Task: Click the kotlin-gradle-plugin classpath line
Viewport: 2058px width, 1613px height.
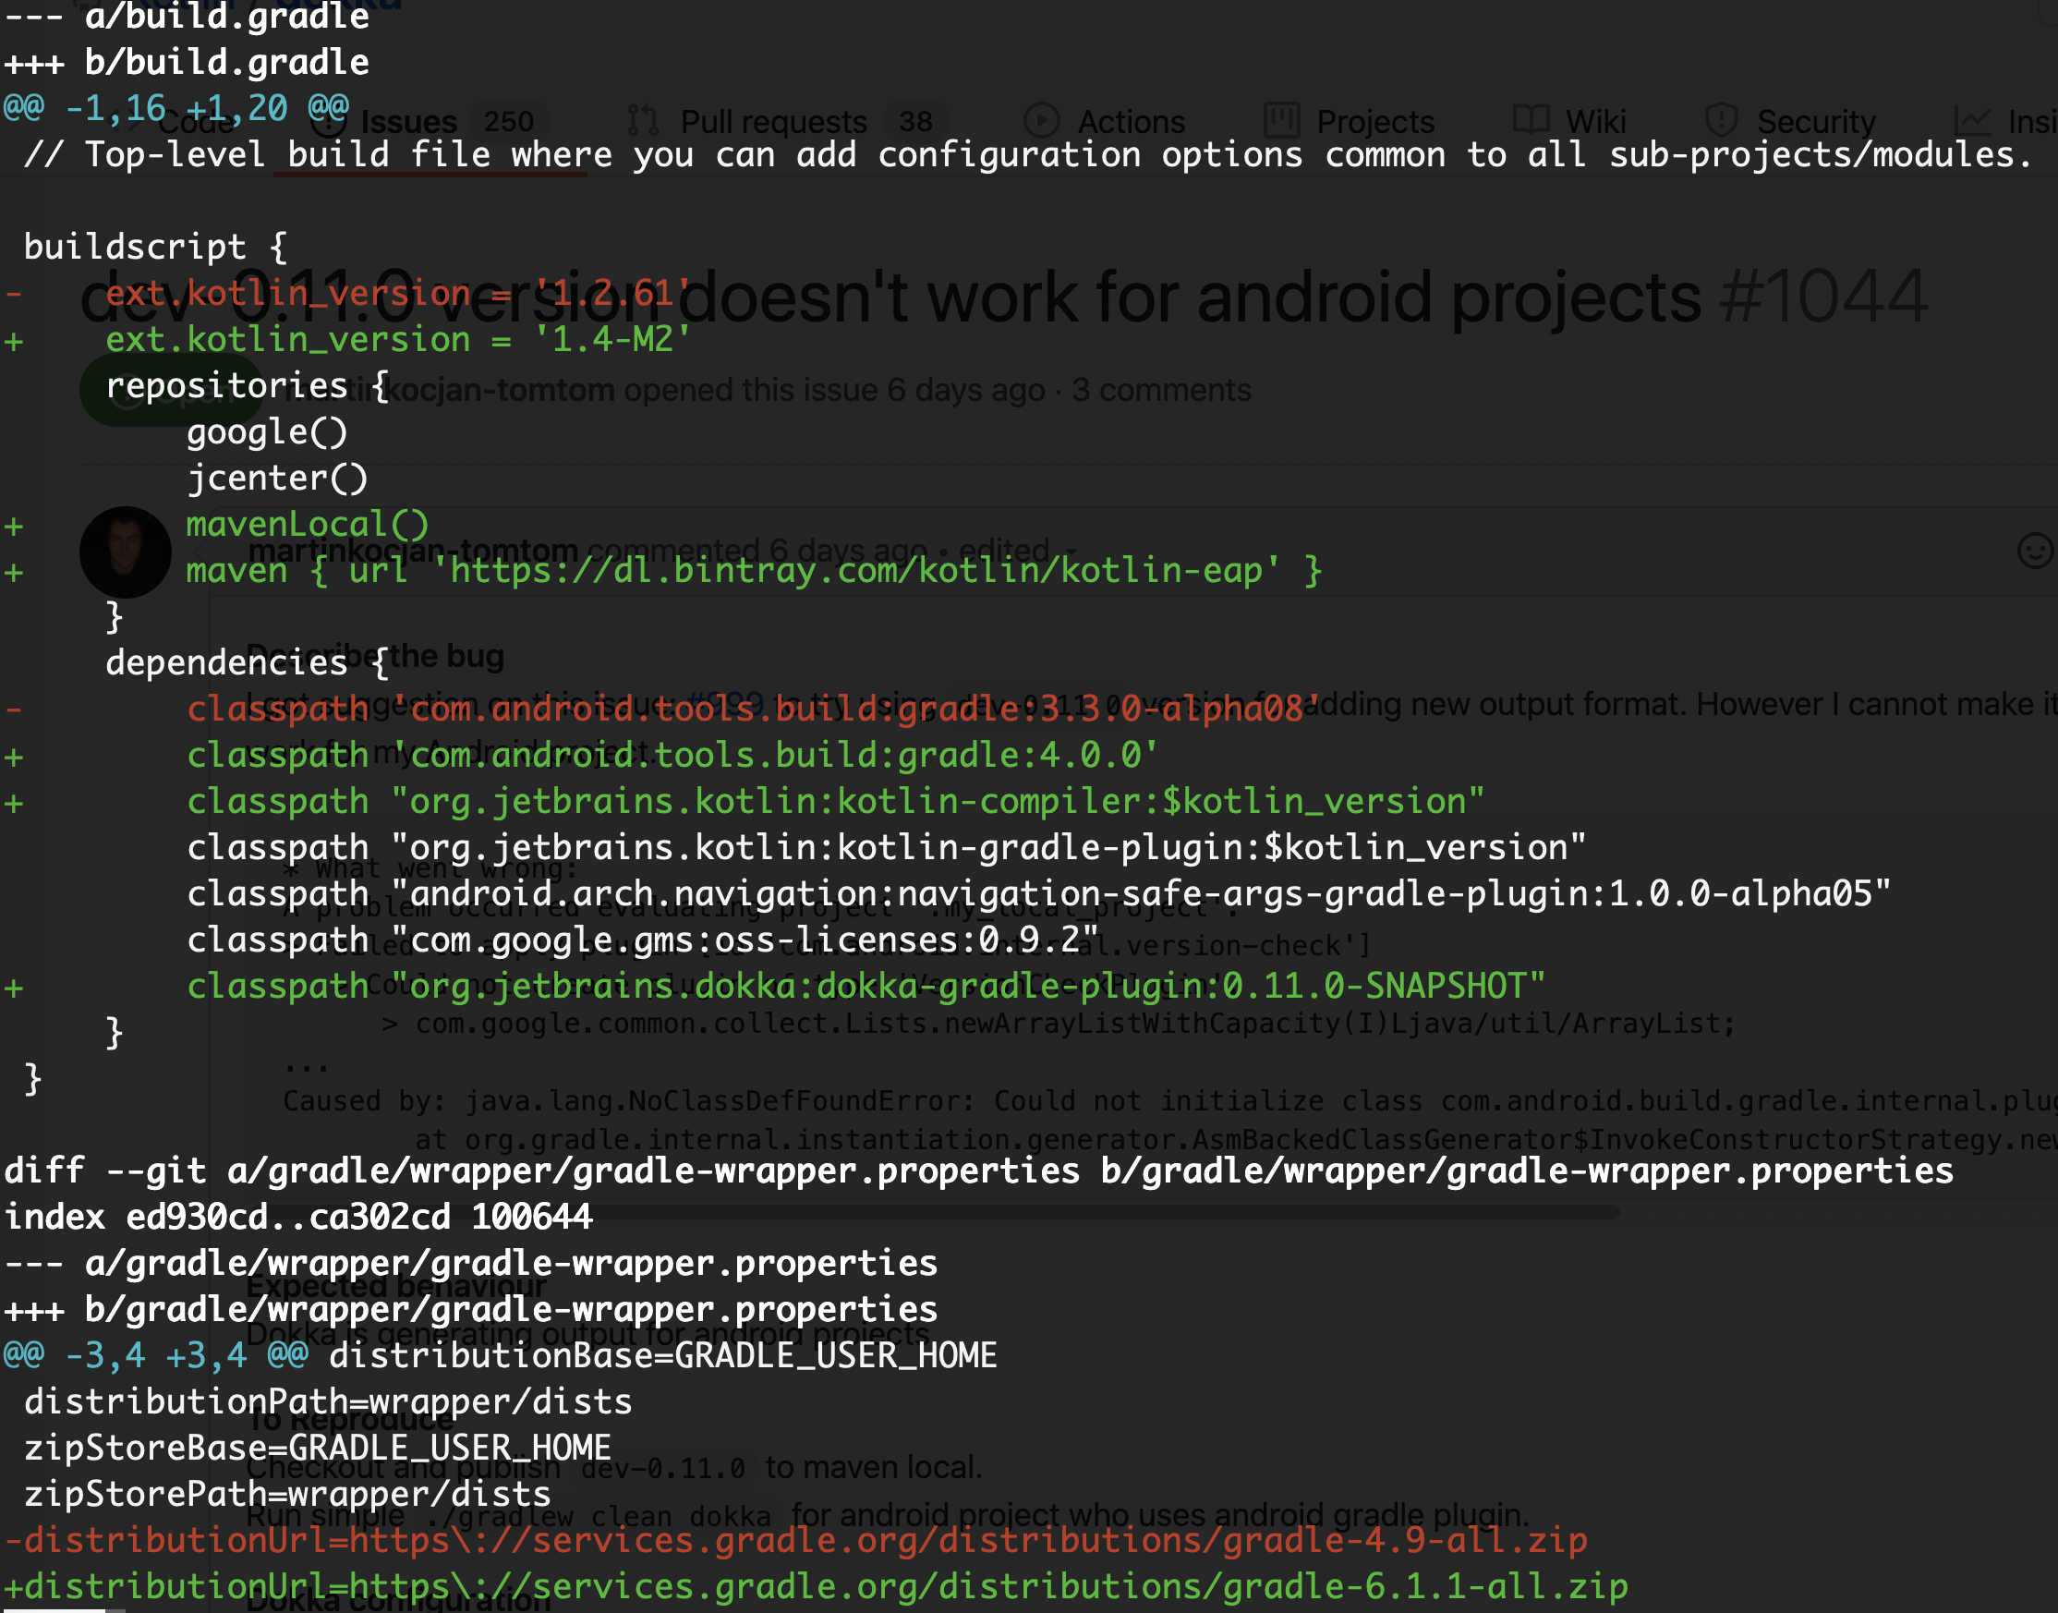Action: 888,847
